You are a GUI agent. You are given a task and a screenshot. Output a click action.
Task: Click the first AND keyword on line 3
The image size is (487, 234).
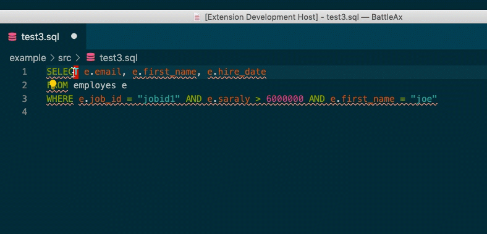[194, 99]
